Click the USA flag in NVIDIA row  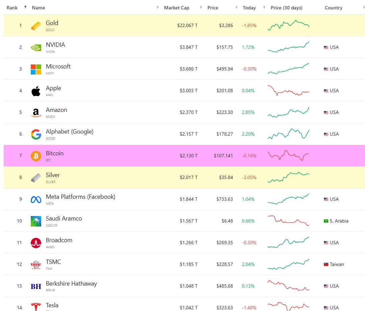(326, 47)
